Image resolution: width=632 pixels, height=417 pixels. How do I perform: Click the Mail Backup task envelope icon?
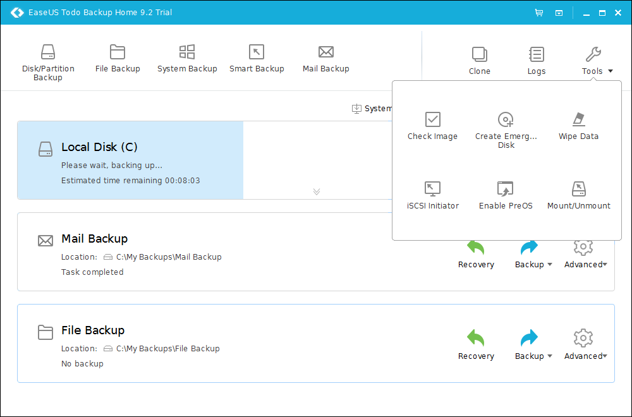pos(45,241)
